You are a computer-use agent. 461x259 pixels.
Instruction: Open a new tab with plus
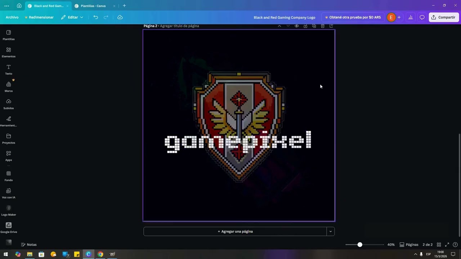pyautogui.click(x=124, y=6)
